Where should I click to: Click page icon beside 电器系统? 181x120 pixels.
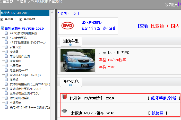pyautogui.click(x=6, y=65)
